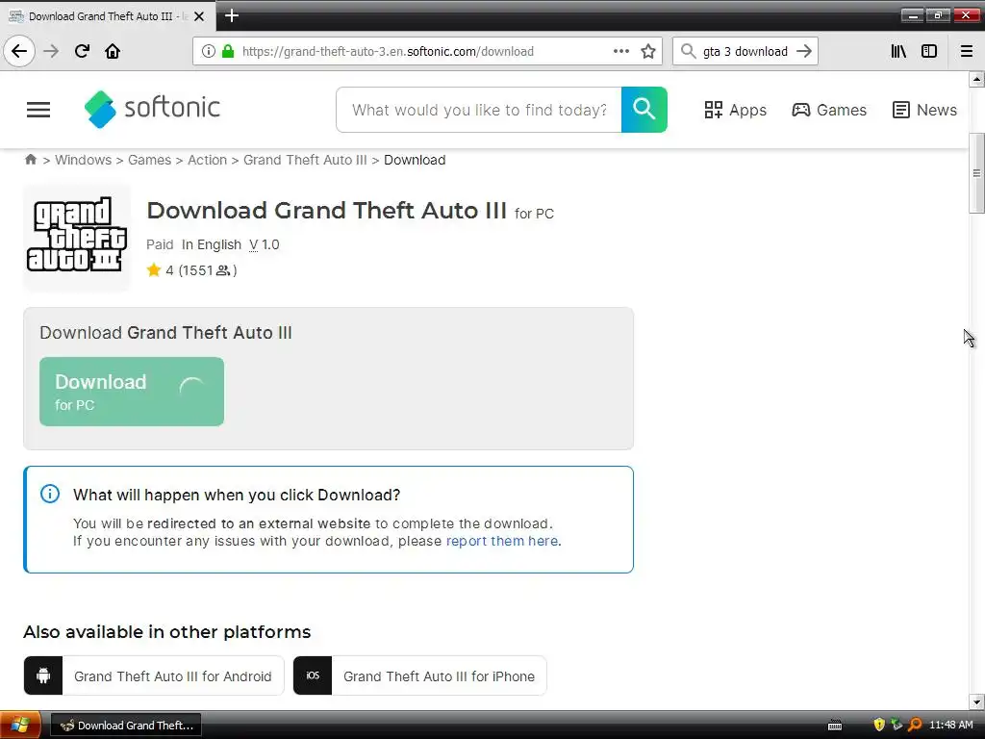Open the browser home page
Viewport: 985px width, 739px height.
pyautogui.click(x=113, y=51)
